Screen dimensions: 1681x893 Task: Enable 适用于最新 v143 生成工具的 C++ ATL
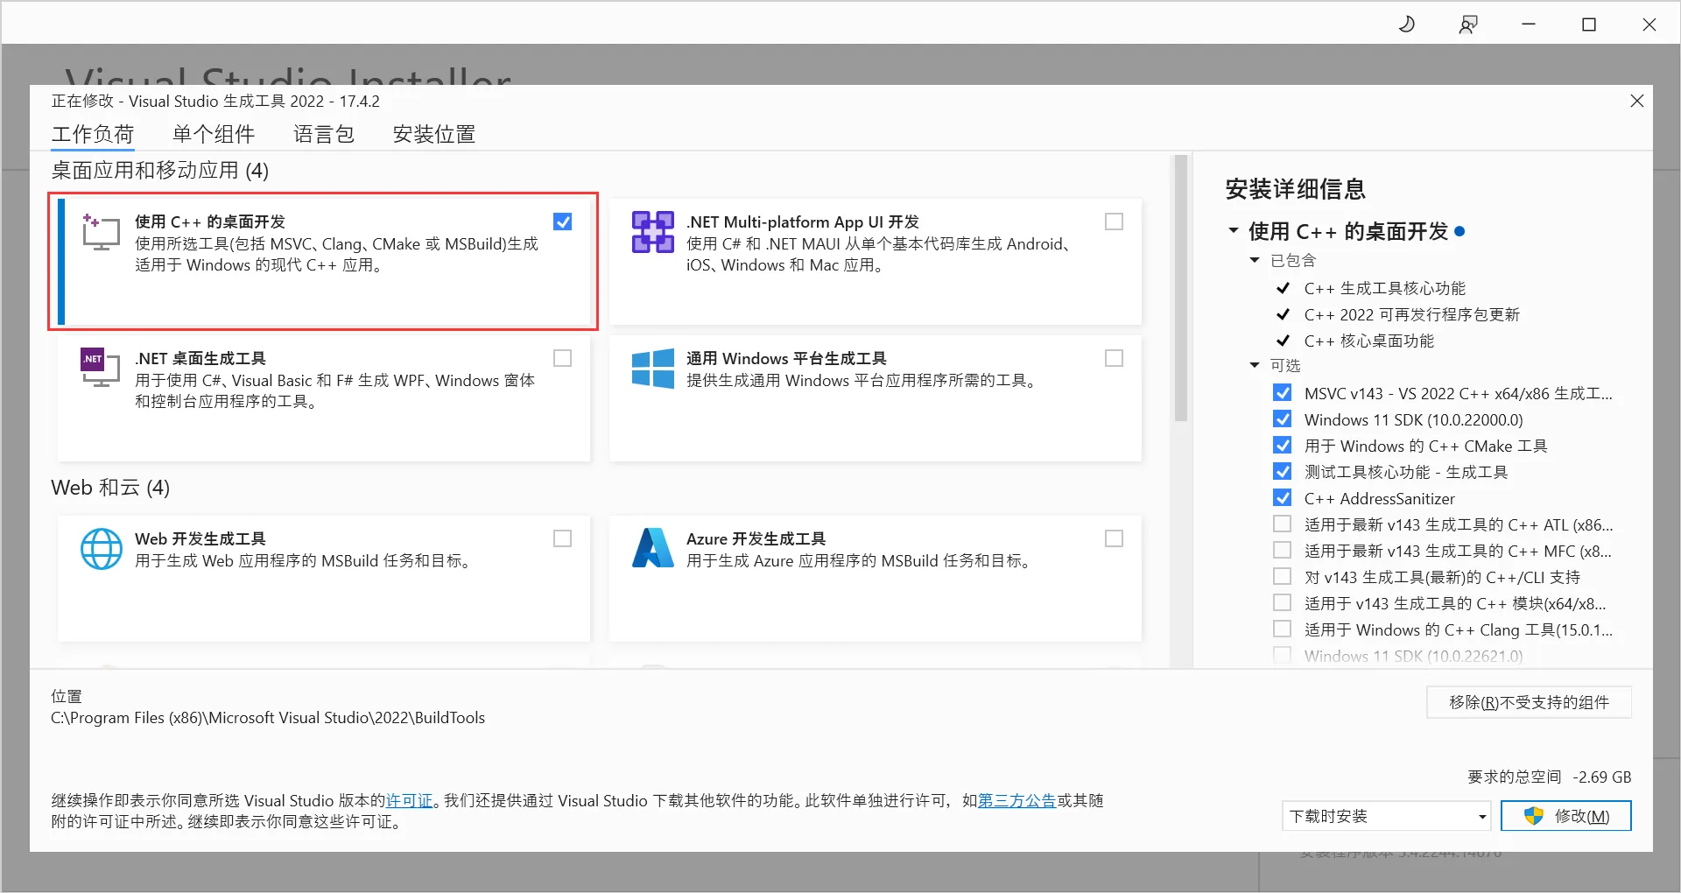[x=1283, y=524]
